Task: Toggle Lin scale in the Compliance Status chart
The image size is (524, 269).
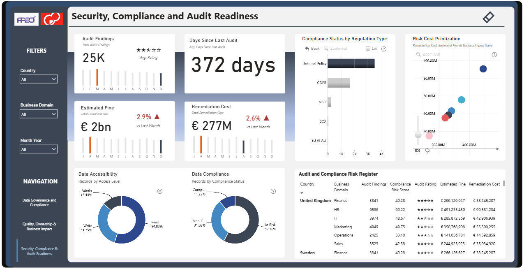Action: [x=371, y=49]
